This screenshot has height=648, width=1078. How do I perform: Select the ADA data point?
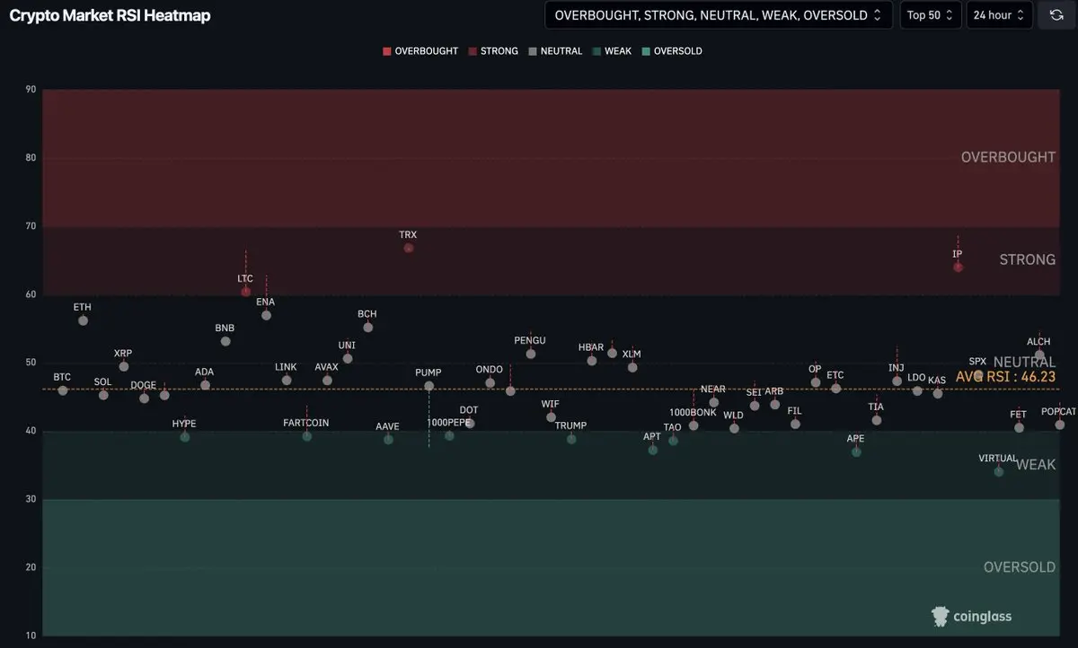coord(205,385)
